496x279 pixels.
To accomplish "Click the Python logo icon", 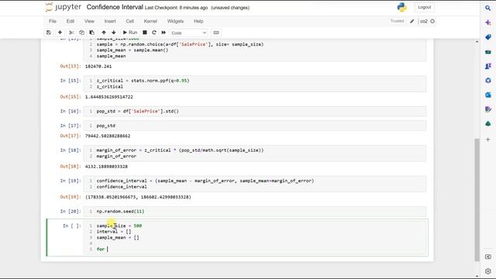I will 401,7.
